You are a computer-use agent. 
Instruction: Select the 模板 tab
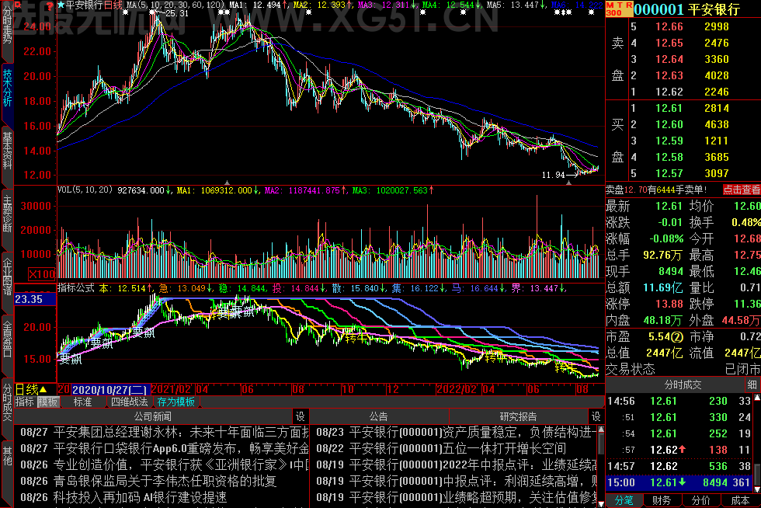click(x=48, y=402)
